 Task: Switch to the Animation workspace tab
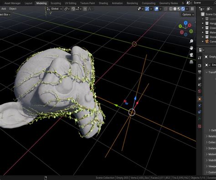(117, 3)
